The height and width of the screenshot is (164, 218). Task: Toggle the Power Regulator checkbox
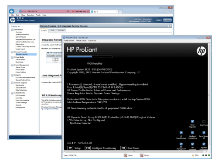(192, 121)
